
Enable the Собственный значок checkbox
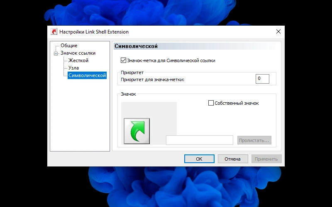(x=211, y=103)
